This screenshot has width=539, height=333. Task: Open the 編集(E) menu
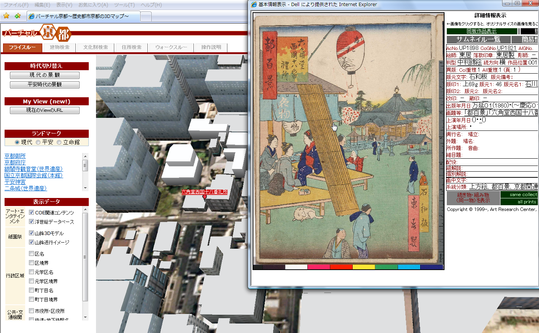pyautogui.click(x=42, y=5)
